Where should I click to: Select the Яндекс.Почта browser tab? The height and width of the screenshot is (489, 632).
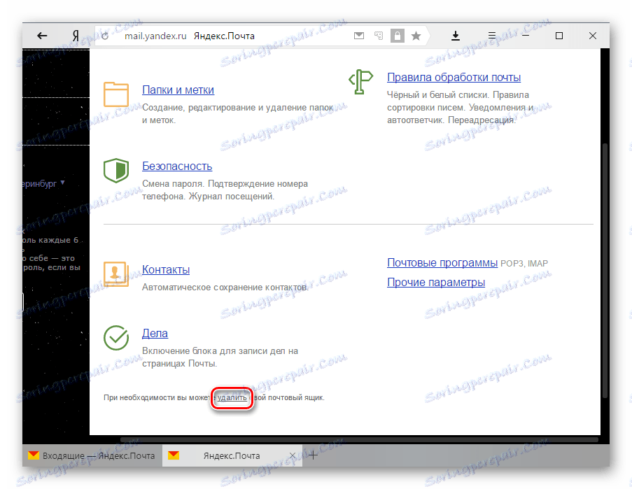(x=232, y=455)
